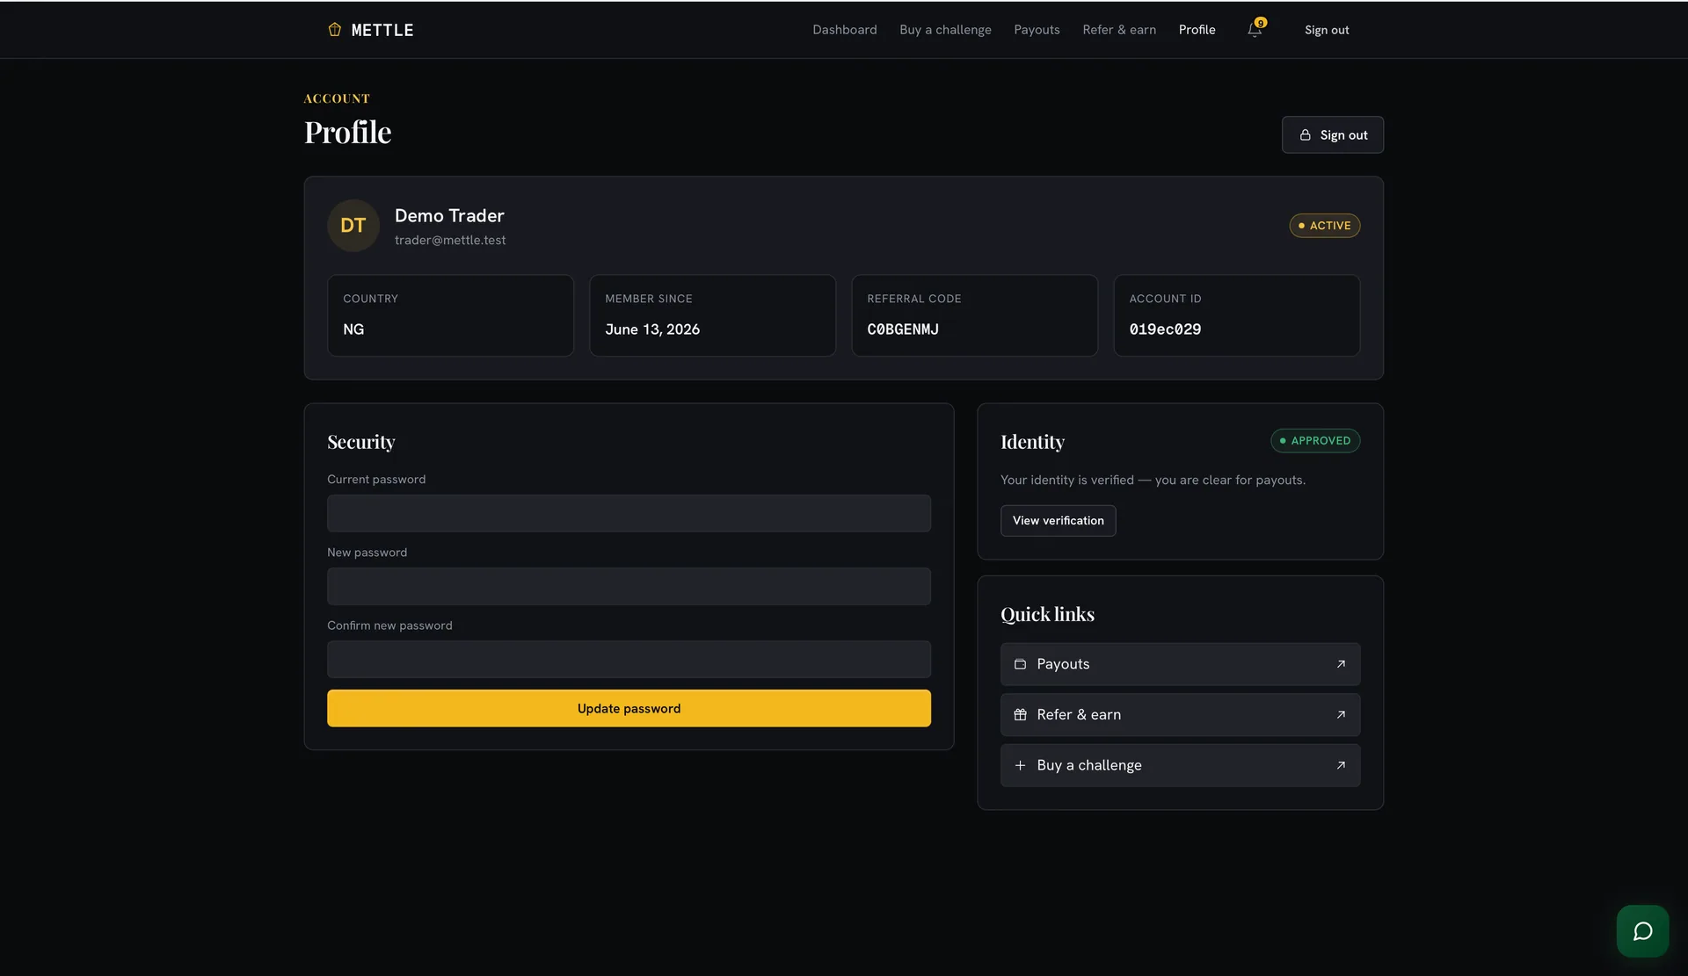Click the gift icon beside Refer & earn

click(1020, 715)
